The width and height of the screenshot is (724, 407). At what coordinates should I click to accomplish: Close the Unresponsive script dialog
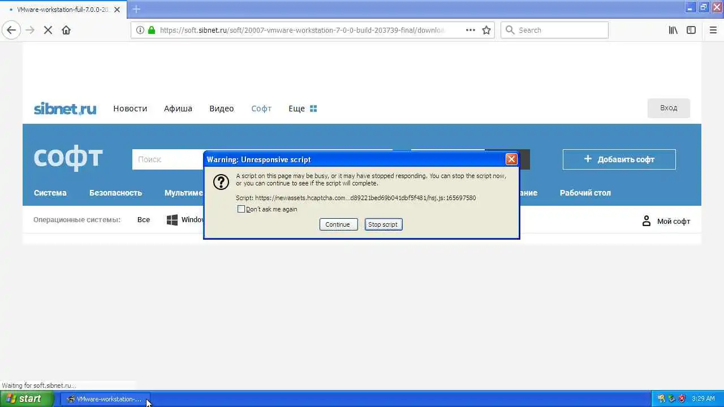coord(511,159)
